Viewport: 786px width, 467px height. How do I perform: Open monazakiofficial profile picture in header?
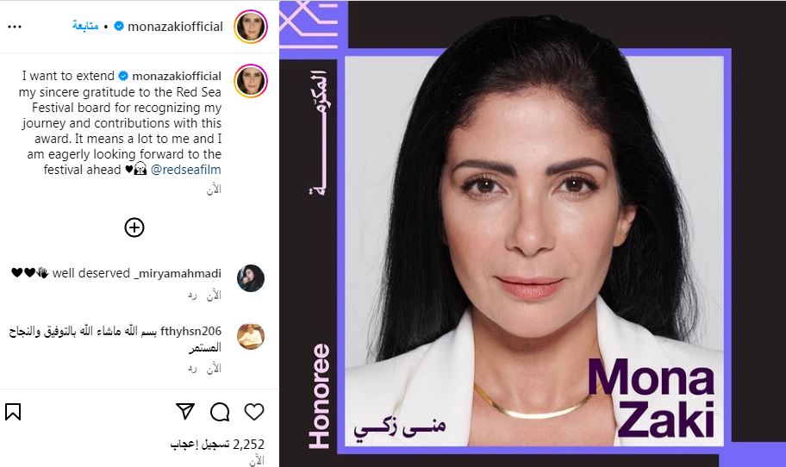click(x=251, y=27)
